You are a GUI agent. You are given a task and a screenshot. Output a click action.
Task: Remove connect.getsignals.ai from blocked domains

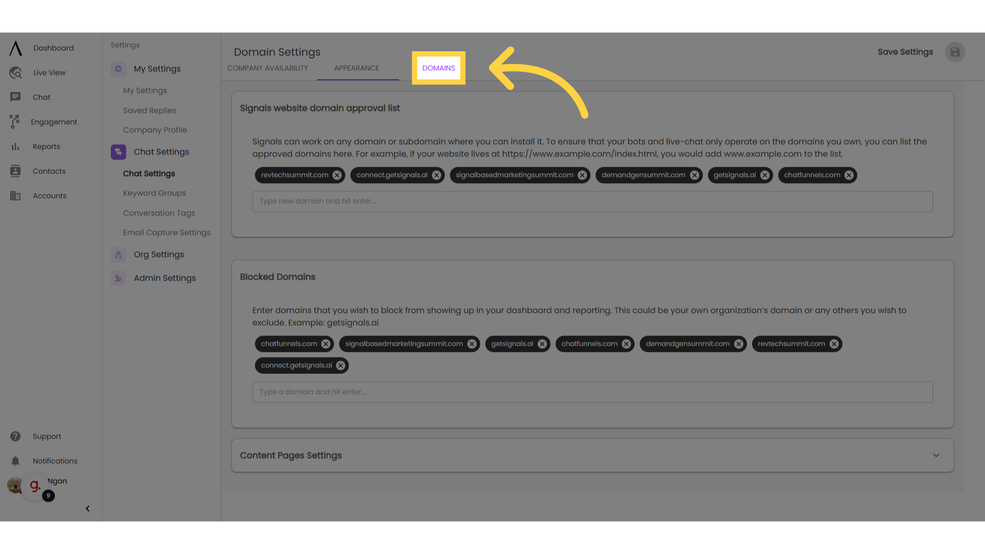click(341, 365)
